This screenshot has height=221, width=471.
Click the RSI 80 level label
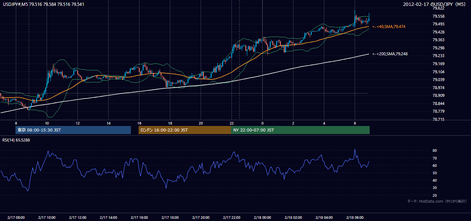point(435,151)
